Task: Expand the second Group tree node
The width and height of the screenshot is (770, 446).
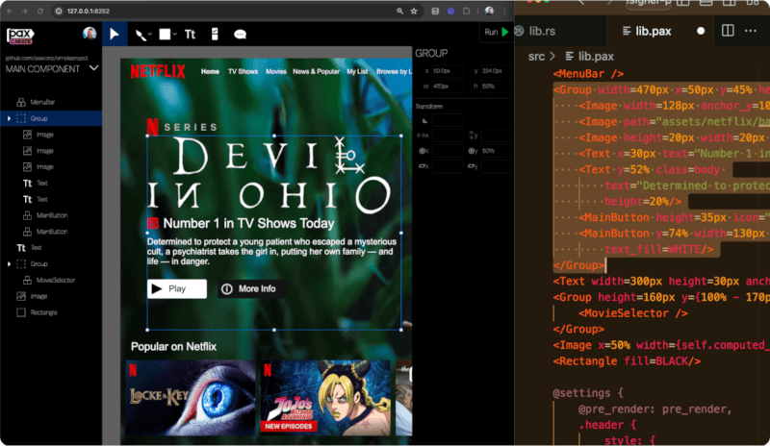Action: [x=9, y=264]
